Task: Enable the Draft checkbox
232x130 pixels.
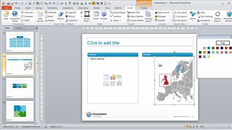Action: click(22, 20)
